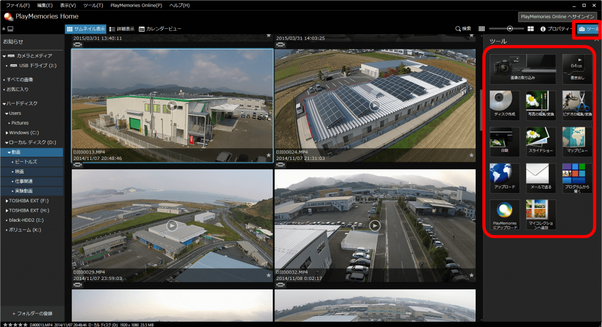The width and height of the screenshot is (602, 327).
Task: Open the プロパティ info panel
Action: [x=556, y=29]
